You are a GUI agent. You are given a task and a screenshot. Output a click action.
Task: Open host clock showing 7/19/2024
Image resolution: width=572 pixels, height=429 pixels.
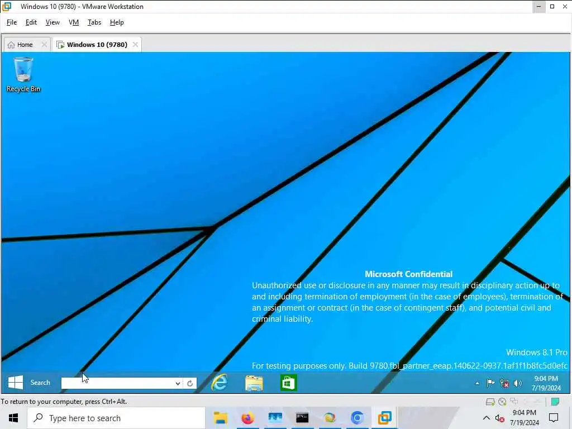tap(524, 418)
